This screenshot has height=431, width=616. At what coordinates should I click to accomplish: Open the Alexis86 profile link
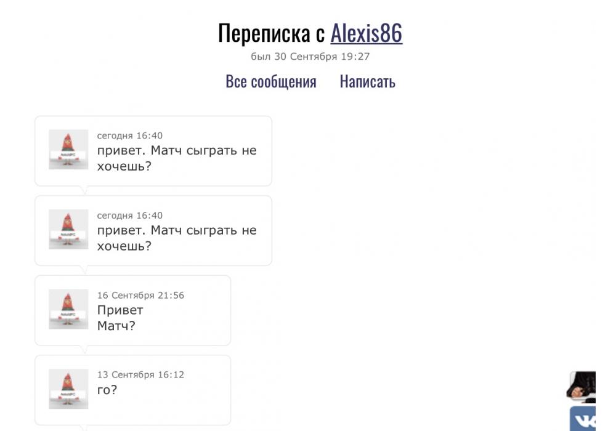366,33
